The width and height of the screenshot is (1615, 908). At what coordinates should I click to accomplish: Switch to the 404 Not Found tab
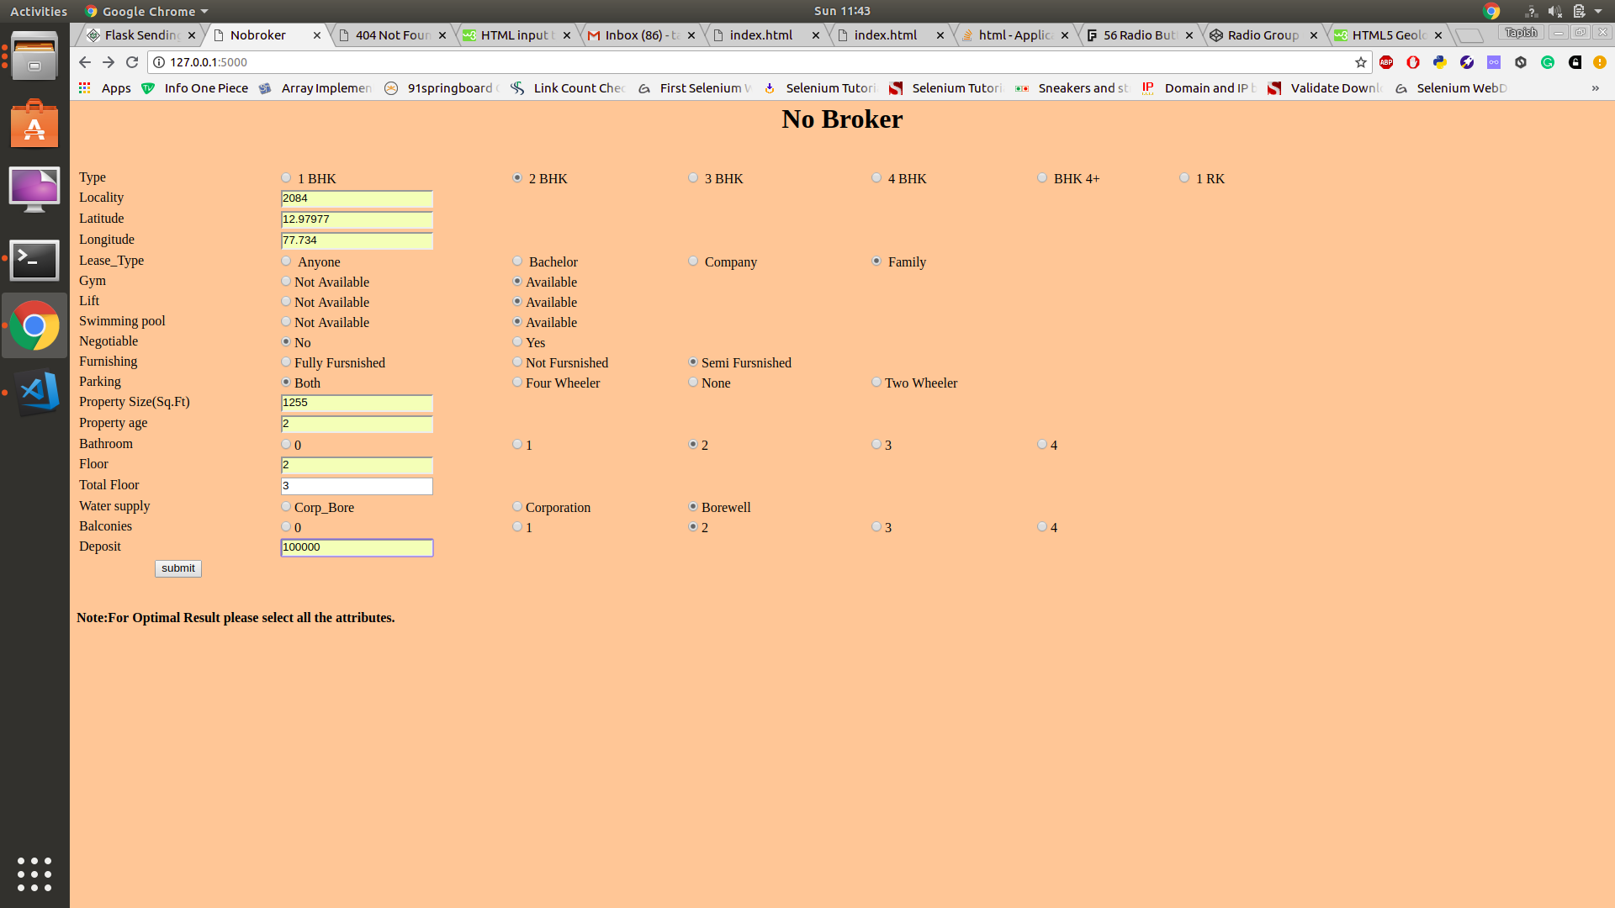(391, 35)
